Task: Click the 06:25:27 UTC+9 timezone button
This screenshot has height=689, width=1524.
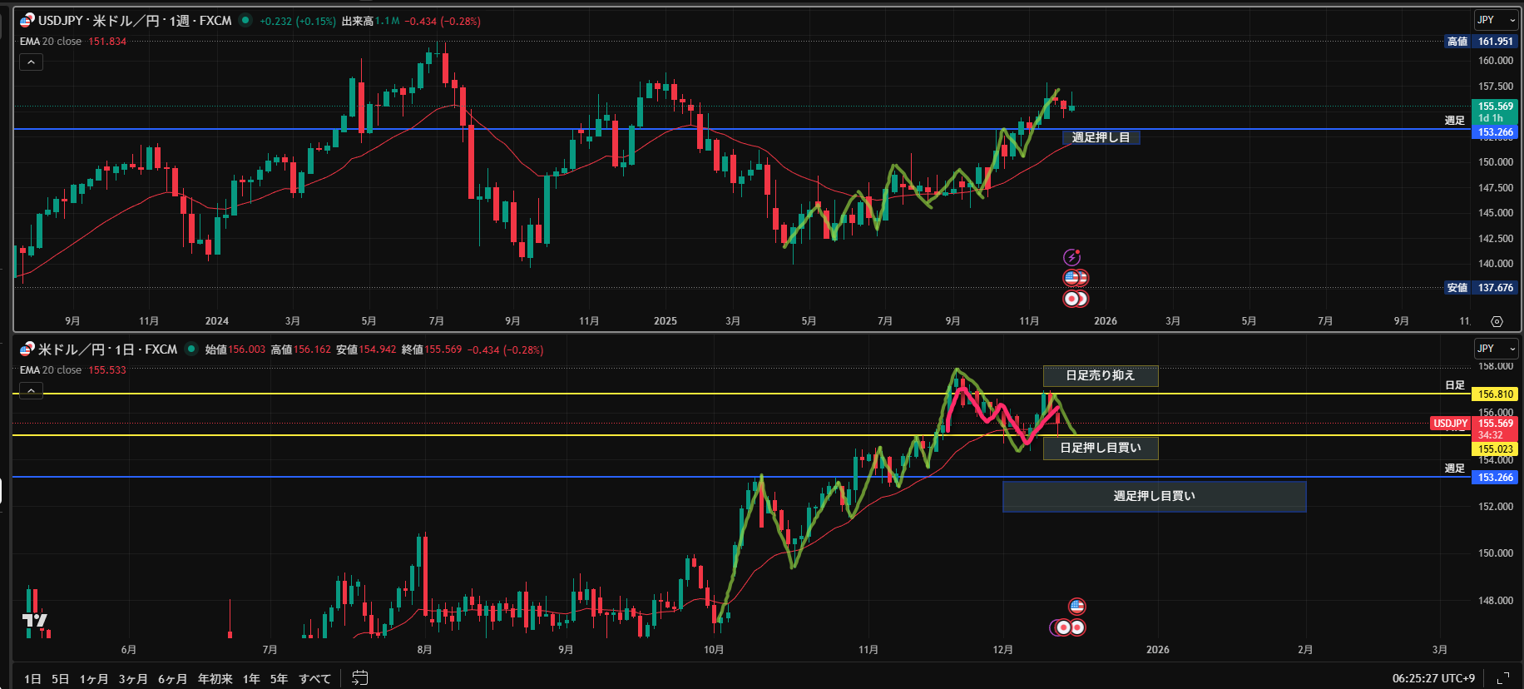Action: click(1433, 678)
